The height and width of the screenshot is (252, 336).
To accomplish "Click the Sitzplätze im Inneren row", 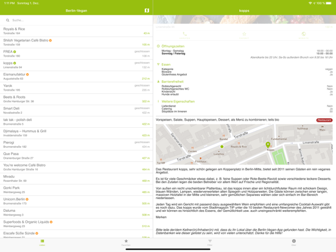I will (247, 111).
